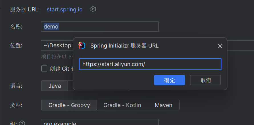Open server URL settings gear icon
254x125 pixels.
click(x=93, y=9)
